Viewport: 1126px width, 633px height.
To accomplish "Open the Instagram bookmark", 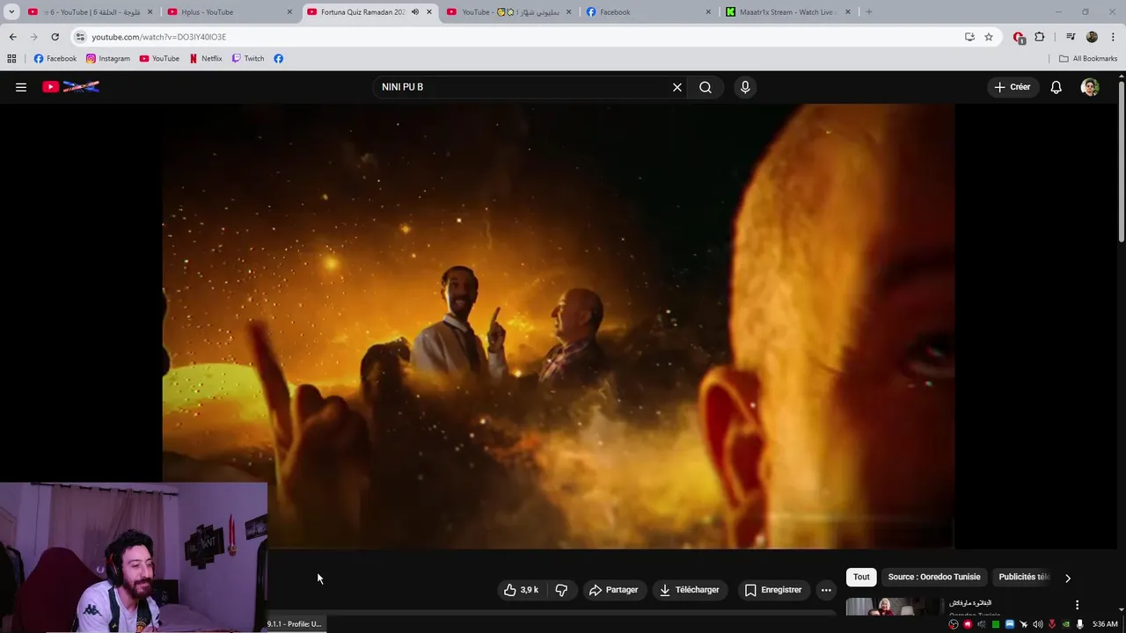I will point(107,59).
